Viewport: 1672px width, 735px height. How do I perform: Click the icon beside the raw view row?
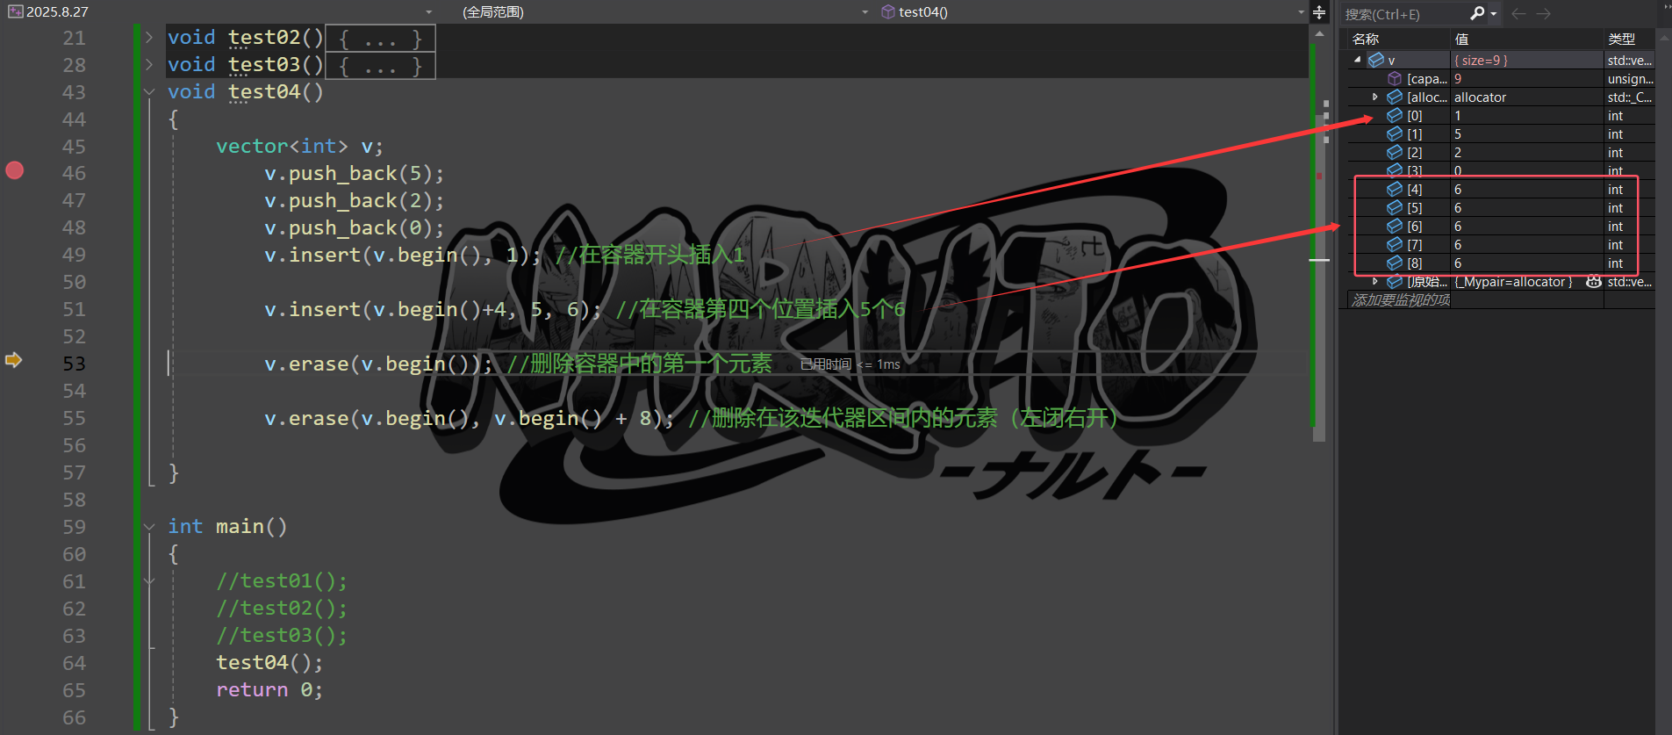pos(1395,281)
